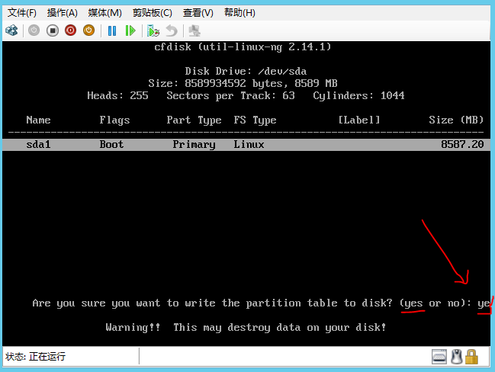Viewport: 495px width, 372px height.
Task: Click the typed 'ye' answer input
Action: pyautogui.click(x=484, y=303)
